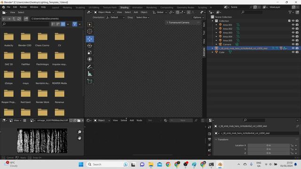Click the file path field
301x169 pixels.
[56, 19]
